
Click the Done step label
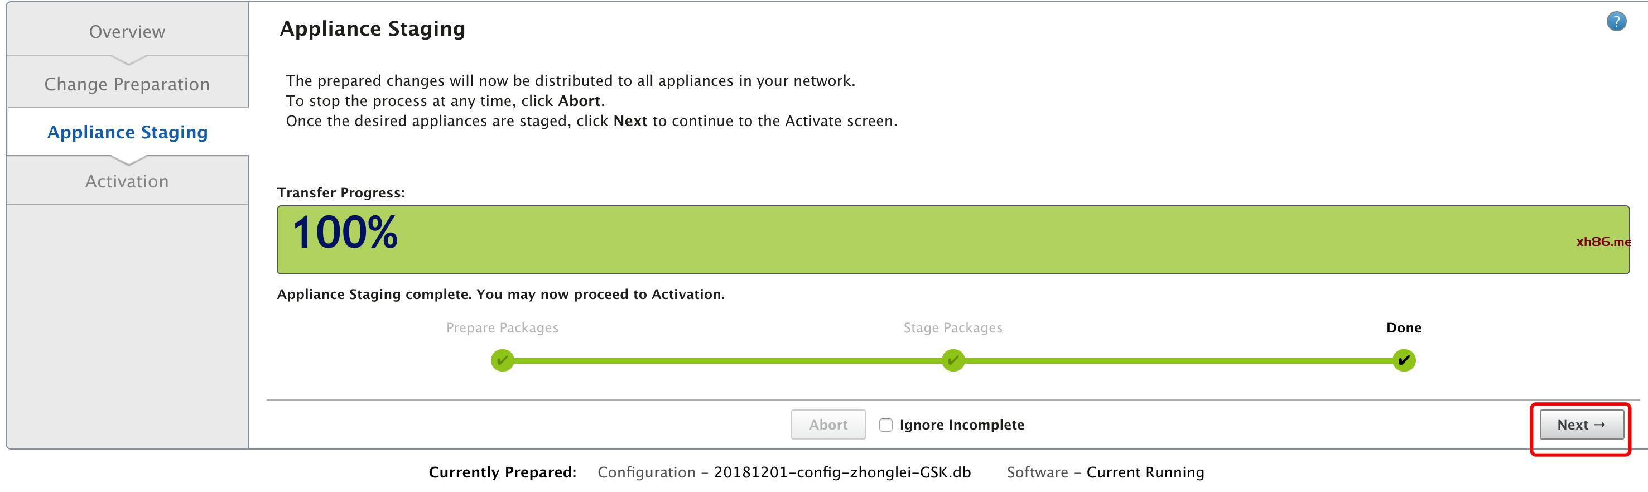(x=1404, y=327)
